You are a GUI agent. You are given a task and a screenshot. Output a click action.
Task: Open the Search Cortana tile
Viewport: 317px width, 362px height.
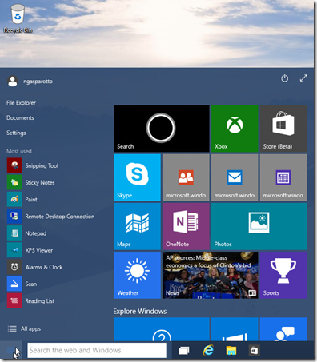click(x=162, y=129)
